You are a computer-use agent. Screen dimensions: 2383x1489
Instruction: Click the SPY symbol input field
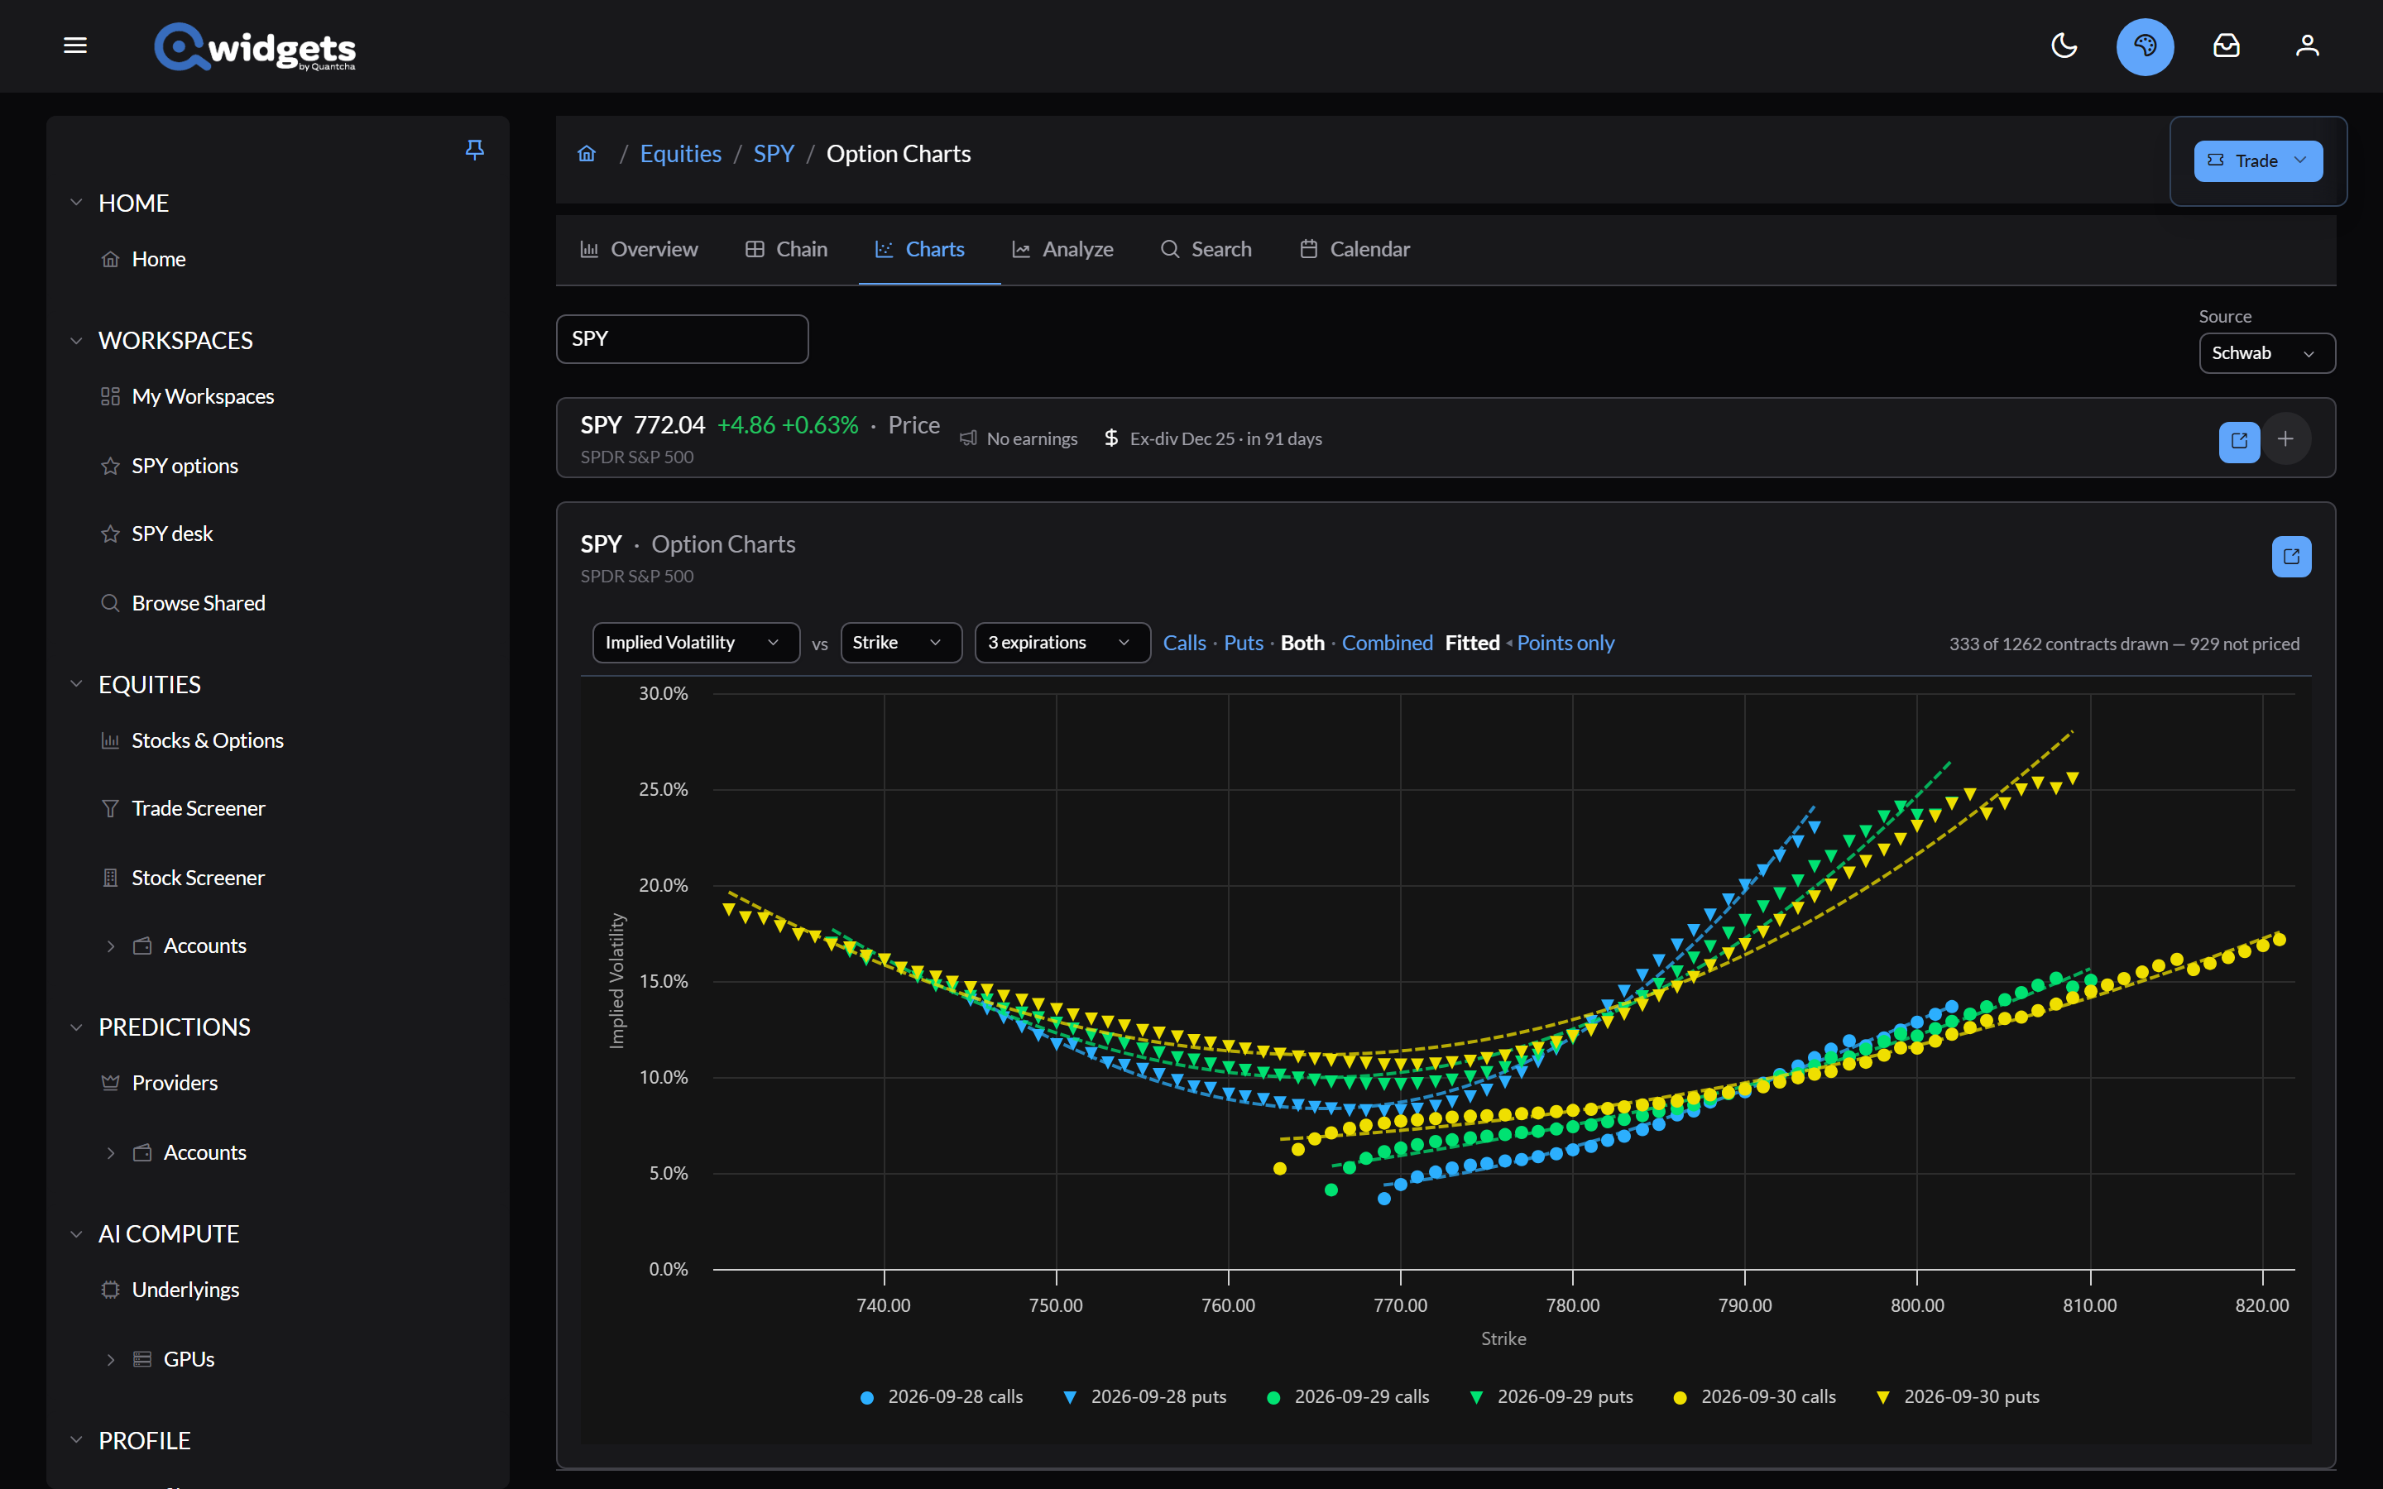click(x=683, y=339)
